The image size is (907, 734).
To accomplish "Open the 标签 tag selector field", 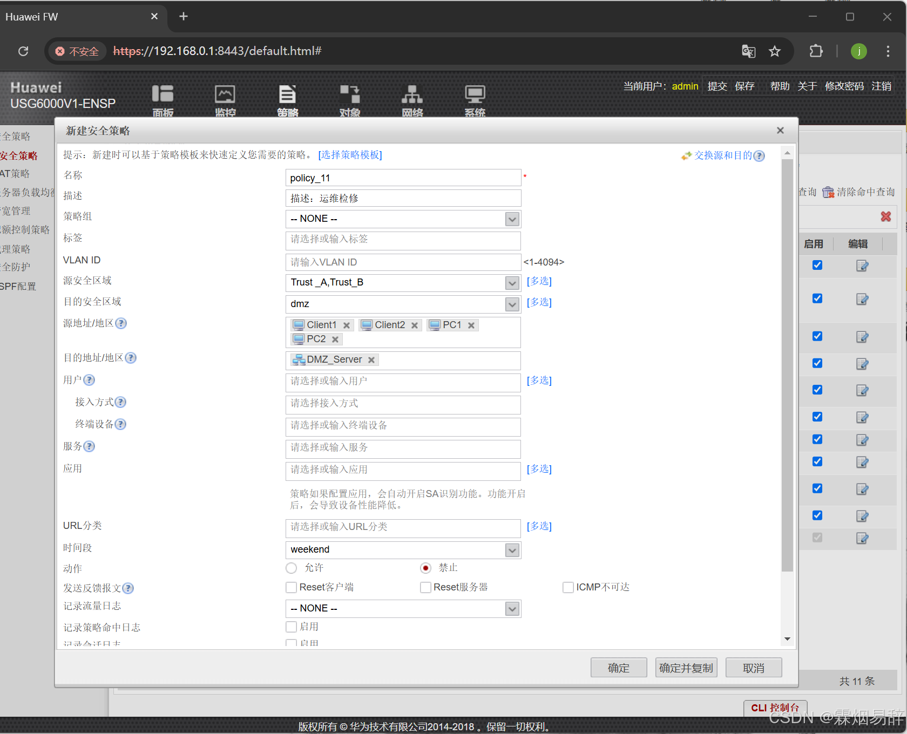I will point(403,240).
